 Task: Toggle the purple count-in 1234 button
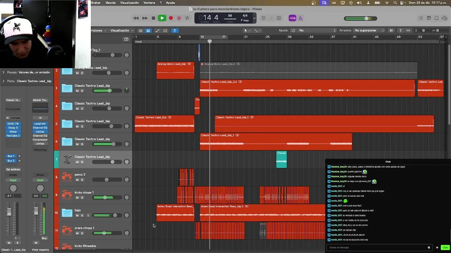[292, 18]
